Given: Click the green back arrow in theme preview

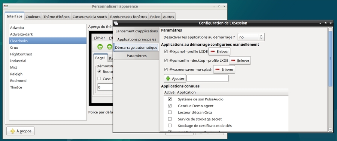Looking at the screenshot, I should point(100,47).
